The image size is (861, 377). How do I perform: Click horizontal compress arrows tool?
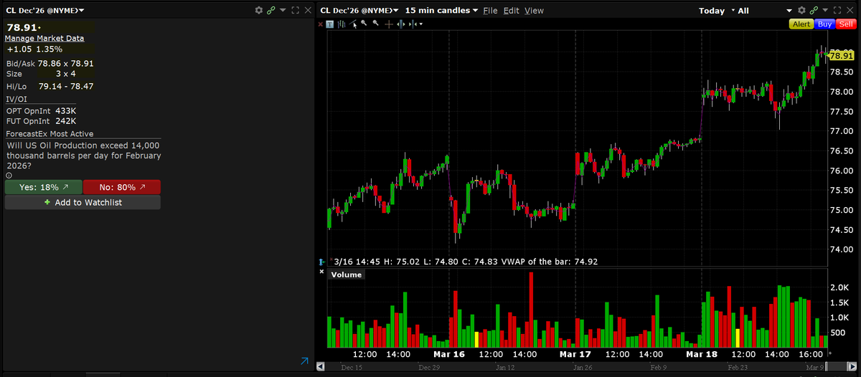[x=413, y=24]
